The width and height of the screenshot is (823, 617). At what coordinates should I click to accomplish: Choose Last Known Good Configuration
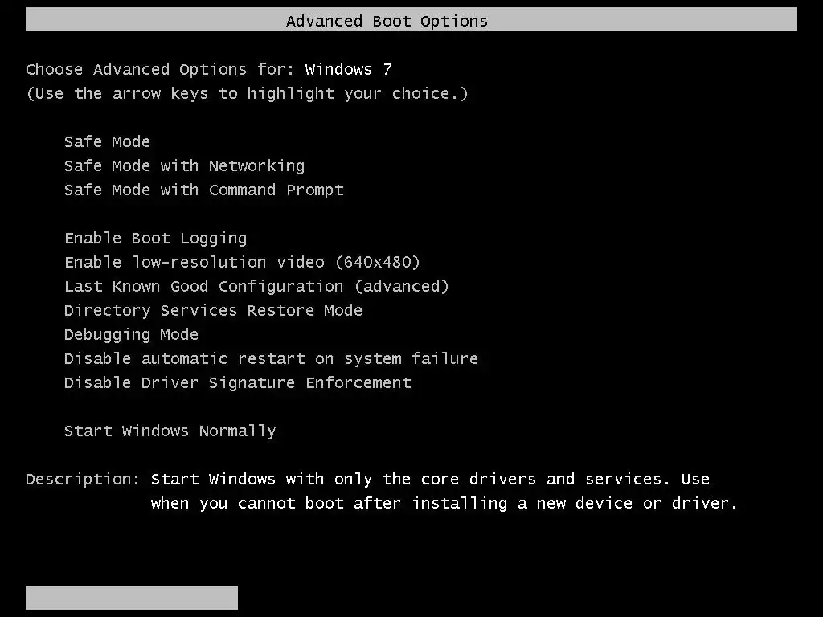click(256, 287)
